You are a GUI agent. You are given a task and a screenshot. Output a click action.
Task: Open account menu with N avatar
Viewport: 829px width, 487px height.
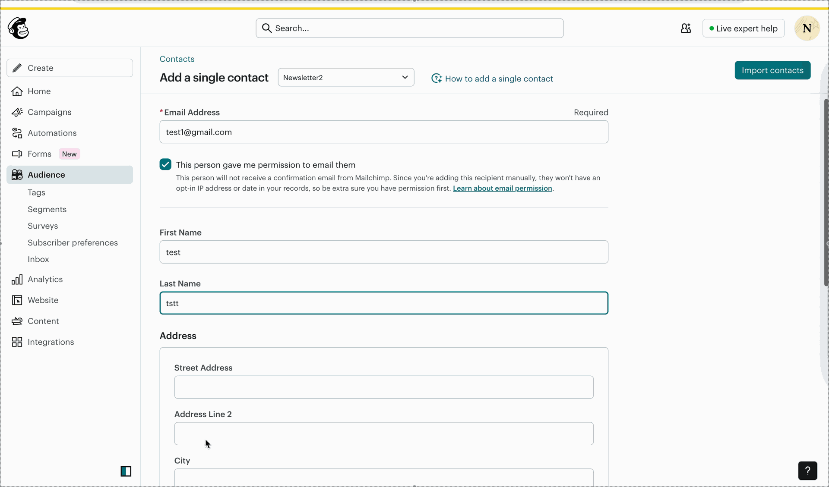(807, 28)
